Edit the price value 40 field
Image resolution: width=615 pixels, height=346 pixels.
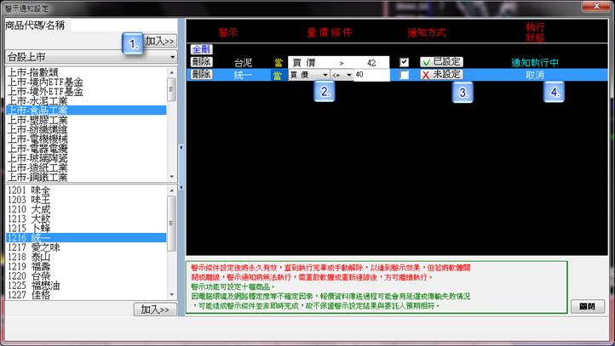point(371,75)
